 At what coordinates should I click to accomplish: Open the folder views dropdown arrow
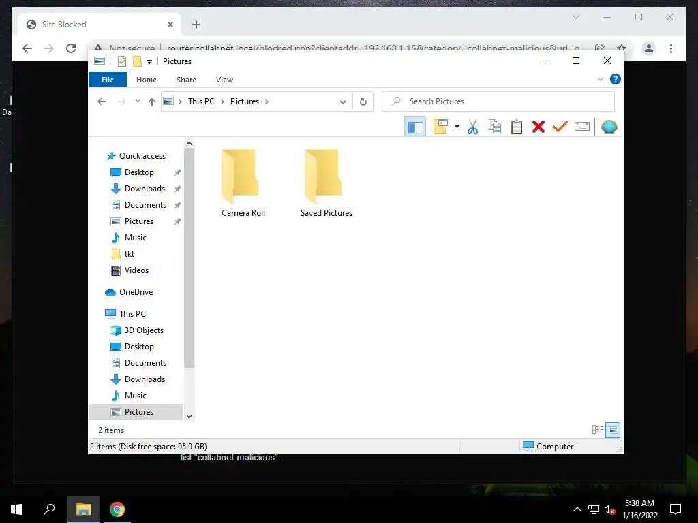pos(457,127)
